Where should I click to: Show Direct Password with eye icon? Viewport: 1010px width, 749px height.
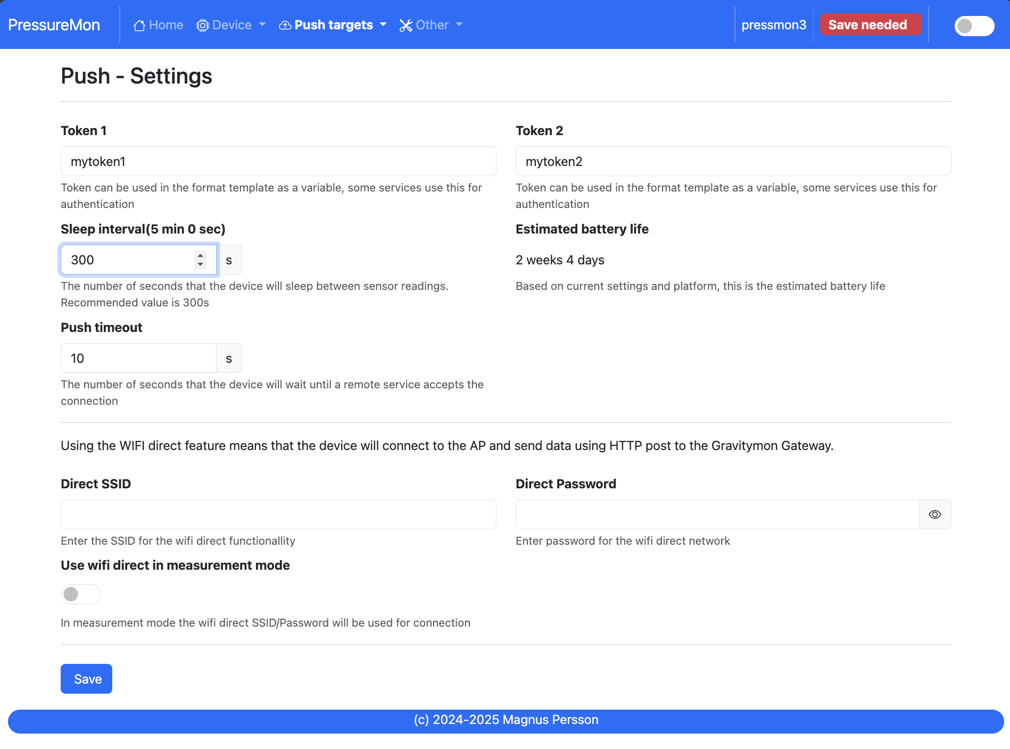click(x=935, y=514)
